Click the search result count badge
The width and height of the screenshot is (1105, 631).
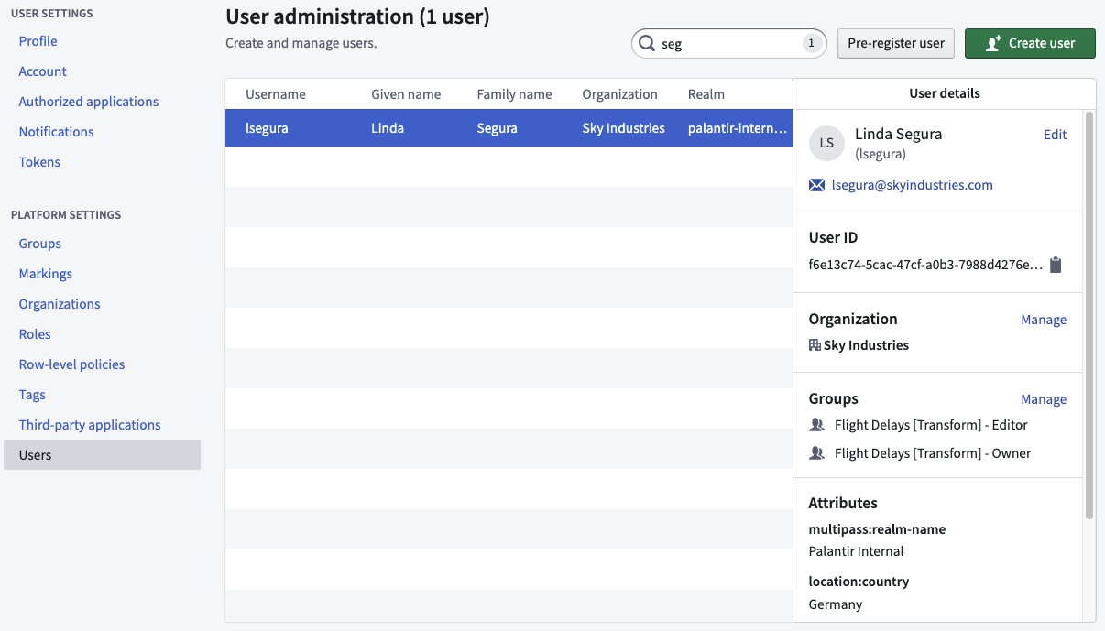[x=811, y=43]
